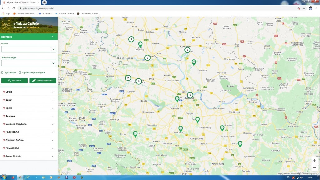Enable the Достављач checkbox
Viewport: 320px width, 180px height.
pos(2,72)
